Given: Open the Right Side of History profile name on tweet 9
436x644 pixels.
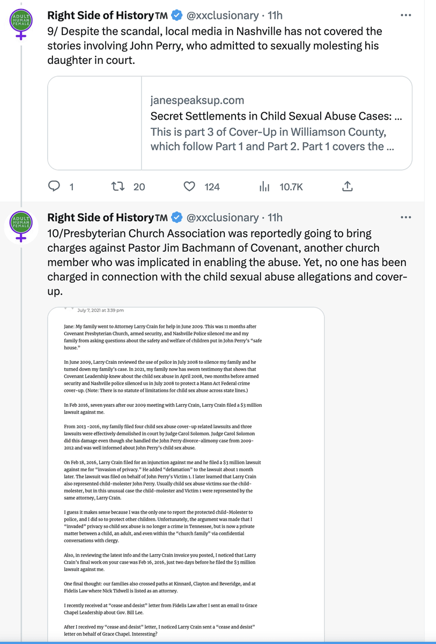Looking at the screenshot, I should click(100, 15).
